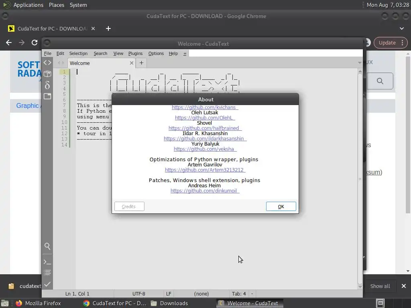The height and width of the screenshot is (308, 411).
Task: Click the workspace switcher in bottom panel
Action: click(380, 303)
